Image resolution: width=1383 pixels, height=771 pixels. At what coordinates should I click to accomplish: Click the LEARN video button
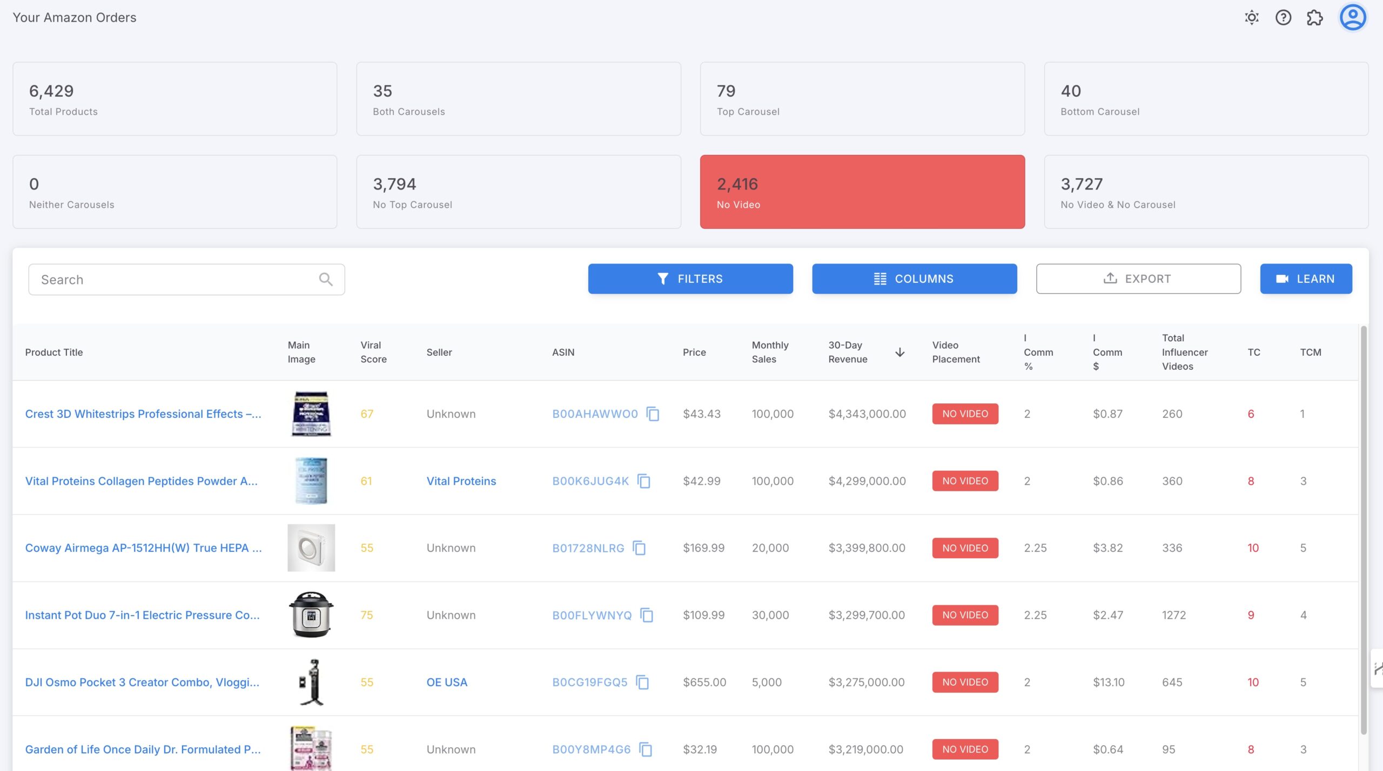click(1306, 279)
